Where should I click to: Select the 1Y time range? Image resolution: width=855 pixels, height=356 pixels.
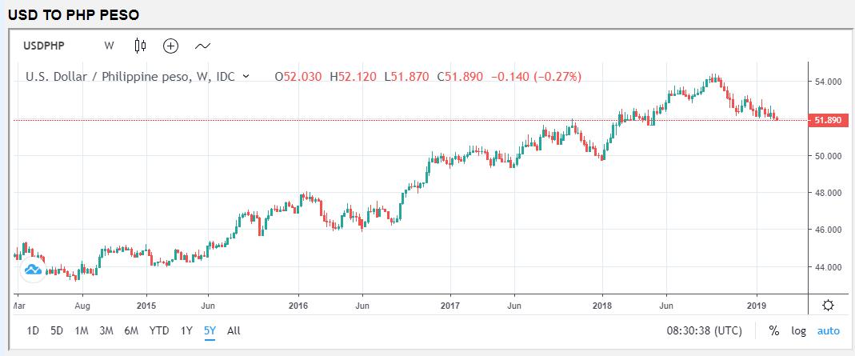[x=186, y=330]
